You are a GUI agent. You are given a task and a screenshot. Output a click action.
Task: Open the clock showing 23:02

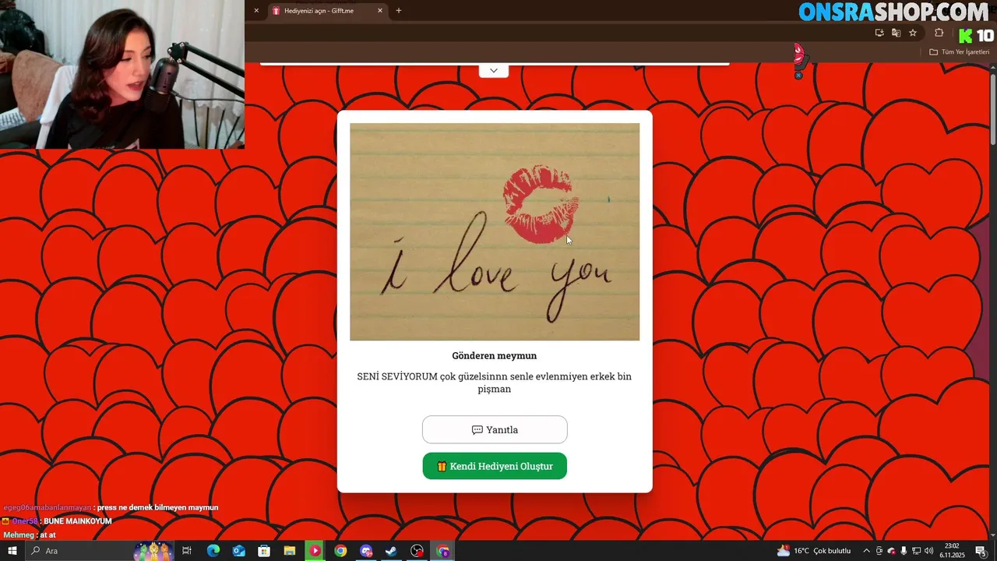(952, 551)
